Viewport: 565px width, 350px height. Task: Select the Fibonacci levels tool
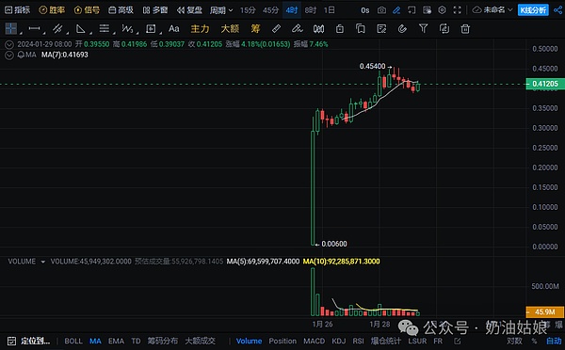pos(105,28)
